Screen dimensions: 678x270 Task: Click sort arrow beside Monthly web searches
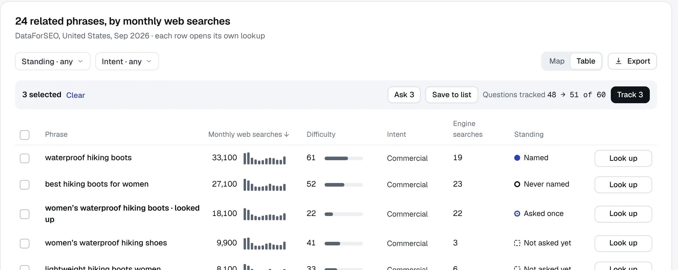point(286,134)
